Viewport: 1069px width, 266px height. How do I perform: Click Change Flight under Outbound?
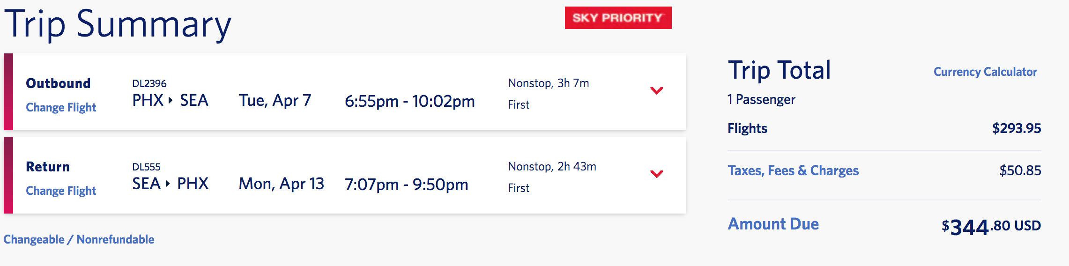[61, 107]
